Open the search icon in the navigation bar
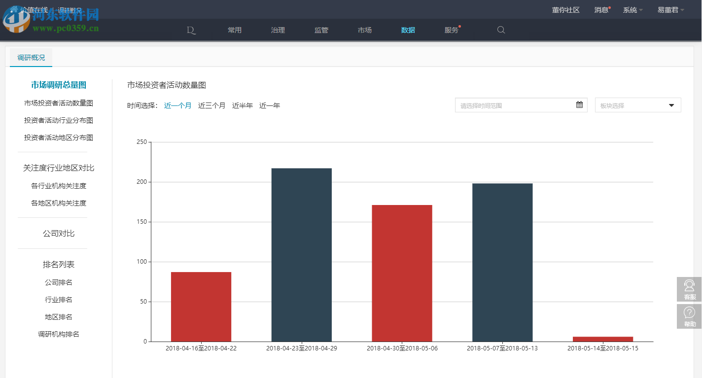Screen dimensions: 702x378 (500, 30)
